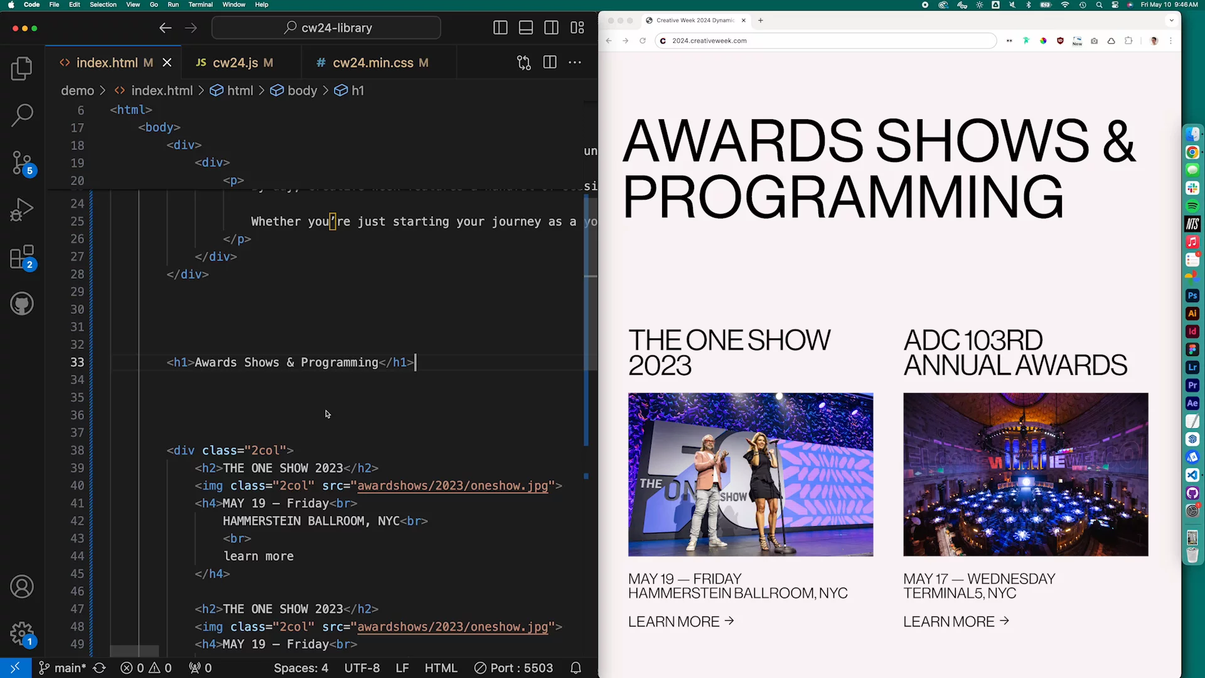
Task: Click the Manage gear icon
Action: [22, 634]
